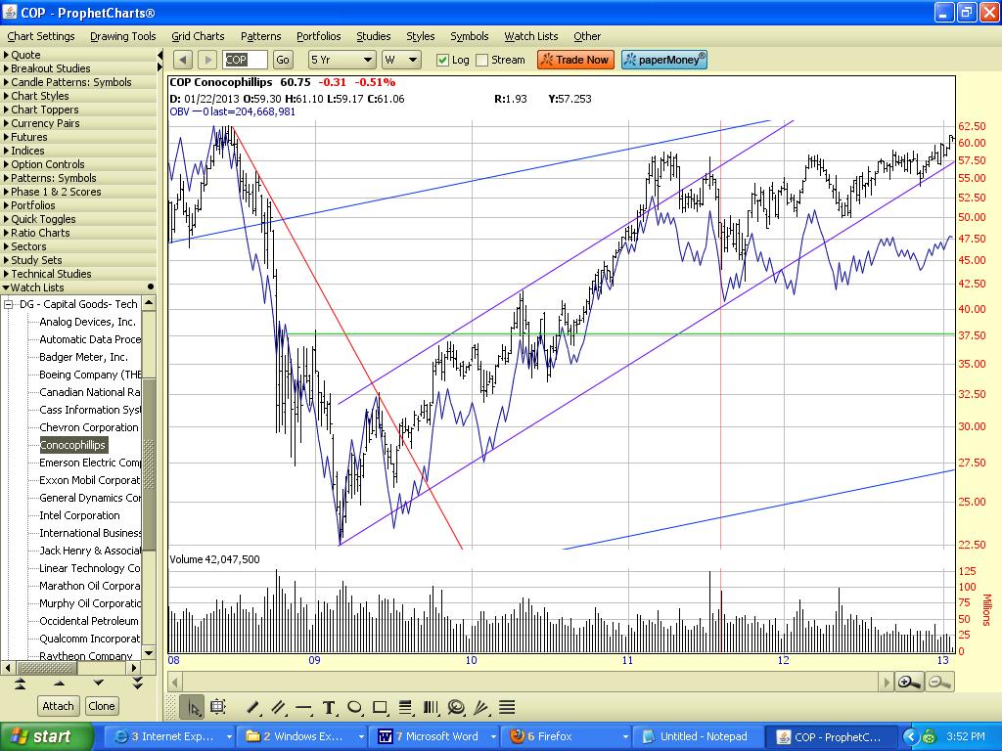1002x751 pixels.
Task: Choose the parallel channel lines tool
Action: 278,708
